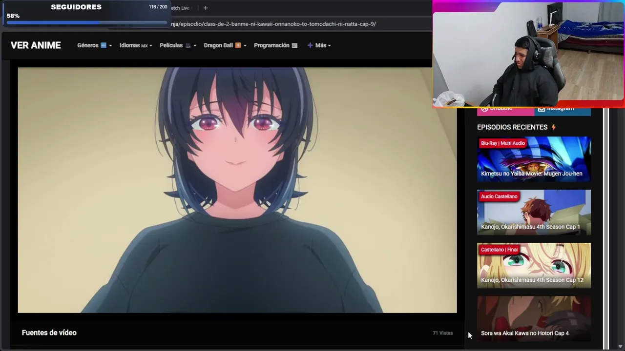Click the page's vertical scrollbar
This screenshot has height=351, width=625.
click(x=606, y=228)
